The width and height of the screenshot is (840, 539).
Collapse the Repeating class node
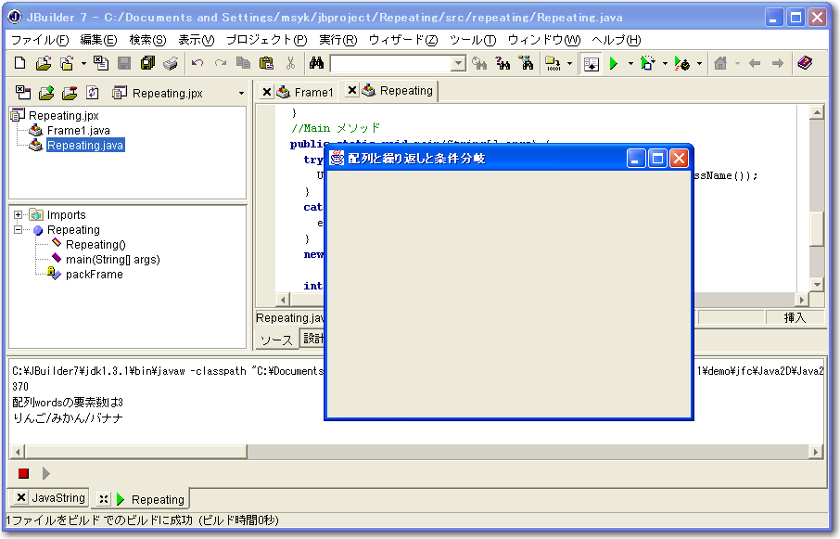click(19, 230)
